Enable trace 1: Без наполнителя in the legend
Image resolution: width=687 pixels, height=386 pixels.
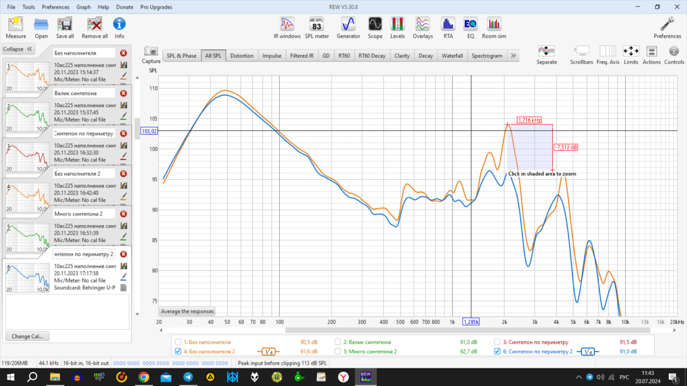(178, 342)
